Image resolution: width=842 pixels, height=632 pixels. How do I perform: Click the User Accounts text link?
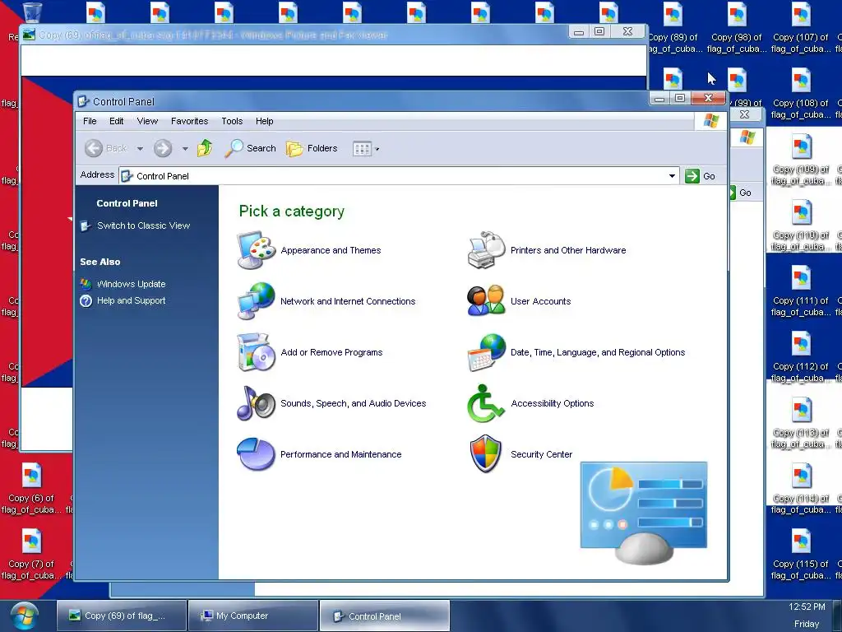coord(541,301)
